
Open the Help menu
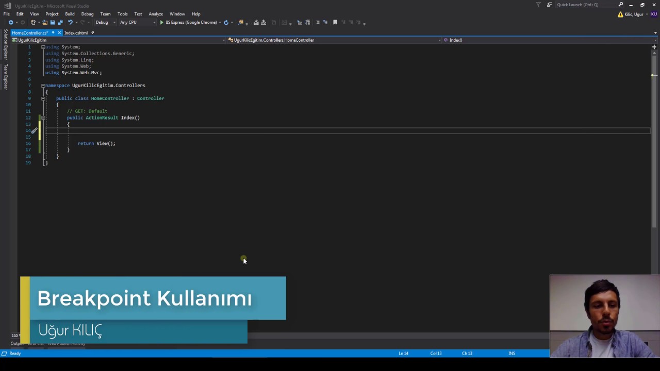tap(196, 14)
